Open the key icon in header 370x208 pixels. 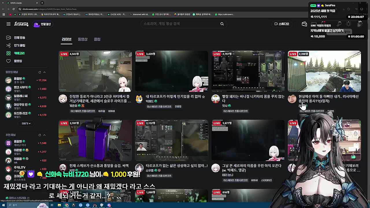click(339, 24)
